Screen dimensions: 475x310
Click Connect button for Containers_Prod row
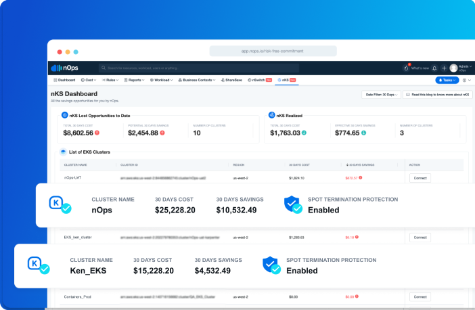[420, 297]
